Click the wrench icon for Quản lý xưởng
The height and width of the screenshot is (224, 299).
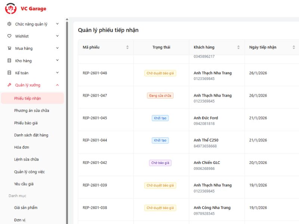tap(9, 85)
